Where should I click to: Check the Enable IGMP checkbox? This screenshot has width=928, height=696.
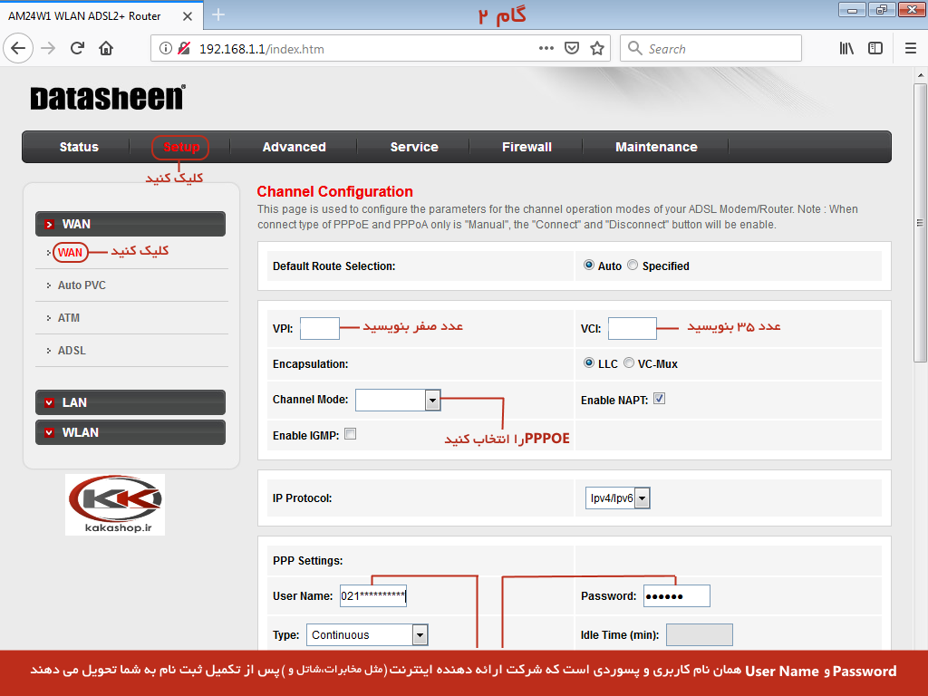[x=351, y=434]
